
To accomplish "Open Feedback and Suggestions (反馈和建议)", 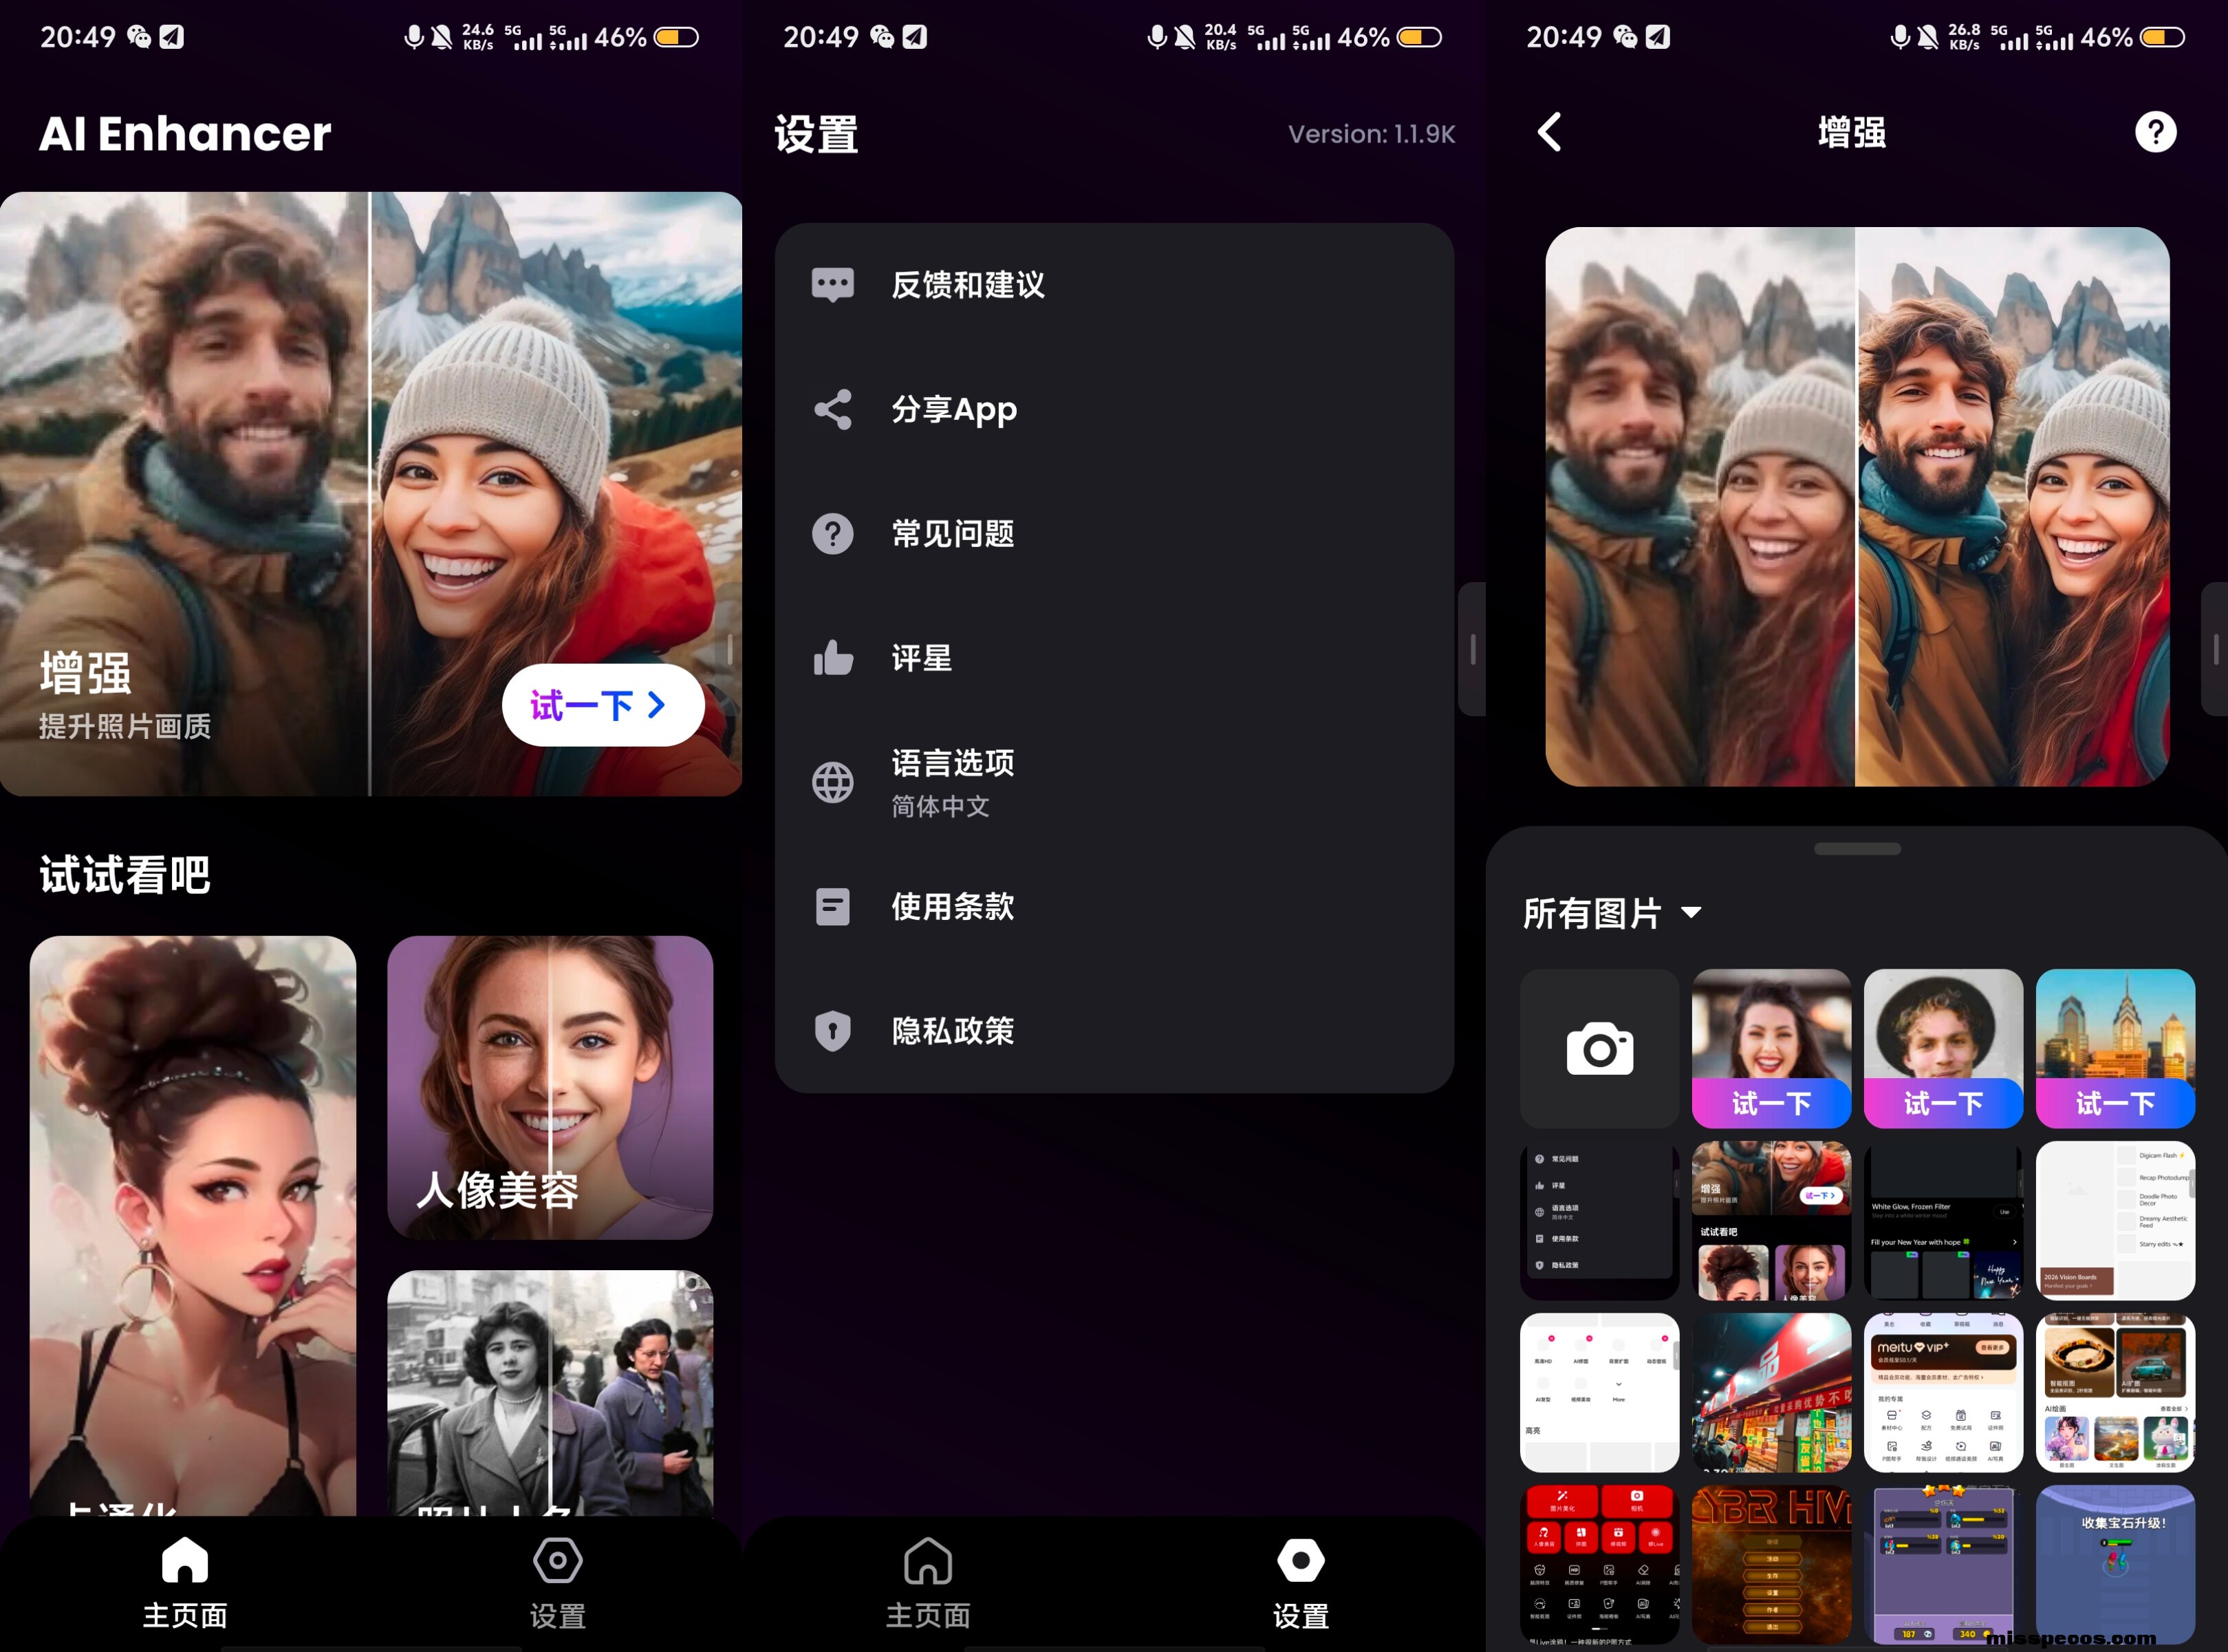I will coord(966,285).
